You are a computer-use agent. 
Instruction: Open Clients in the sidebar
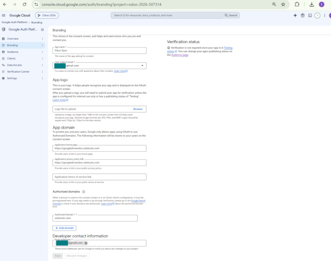click(x=11, y=58)
